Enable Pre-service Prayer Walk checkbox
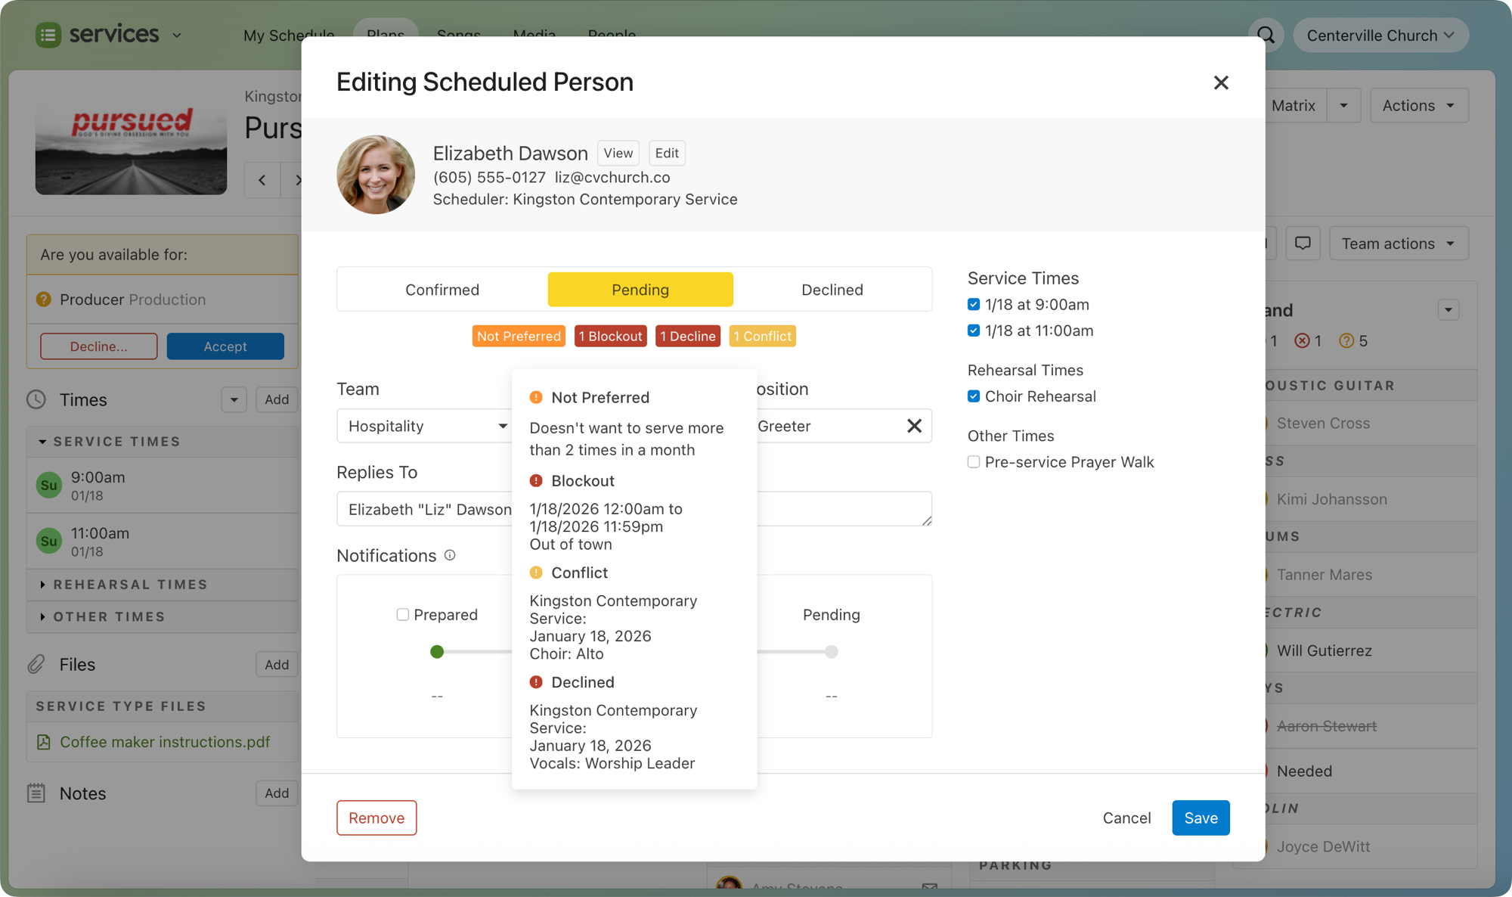Image resolution: width=1512 pixels, height=897 pixels. tap(974, 462)
